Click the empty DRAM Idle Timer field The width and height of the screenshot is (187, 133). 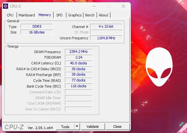coord(78,98)
